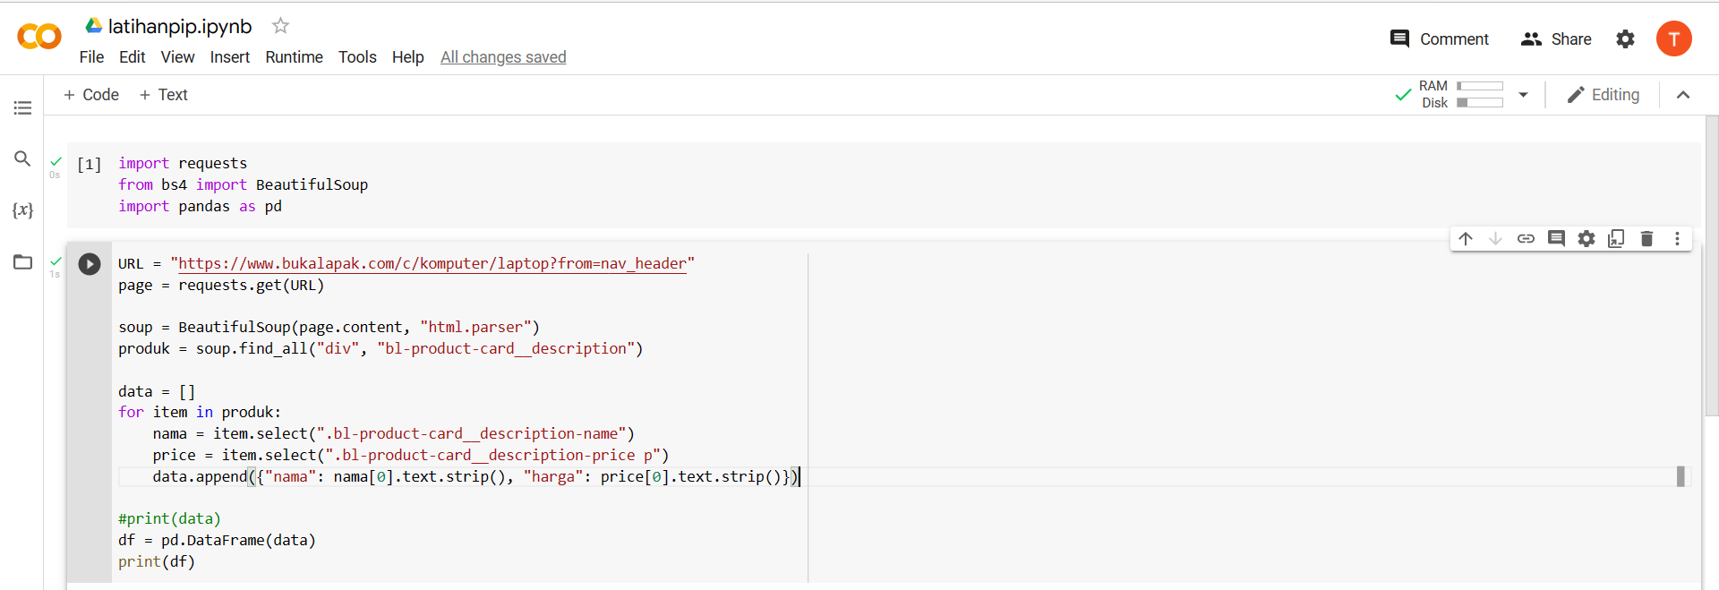Open the user account avatar T
1719x590 pixels.
1673,38
